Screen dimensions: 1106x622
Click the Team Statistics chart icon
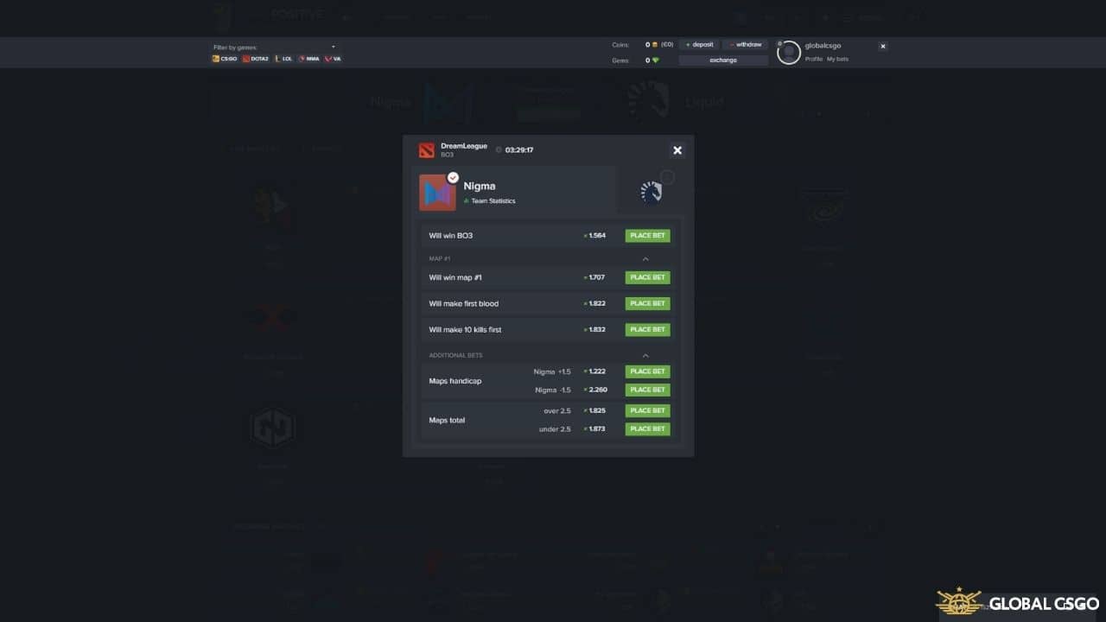click(467, 201)
